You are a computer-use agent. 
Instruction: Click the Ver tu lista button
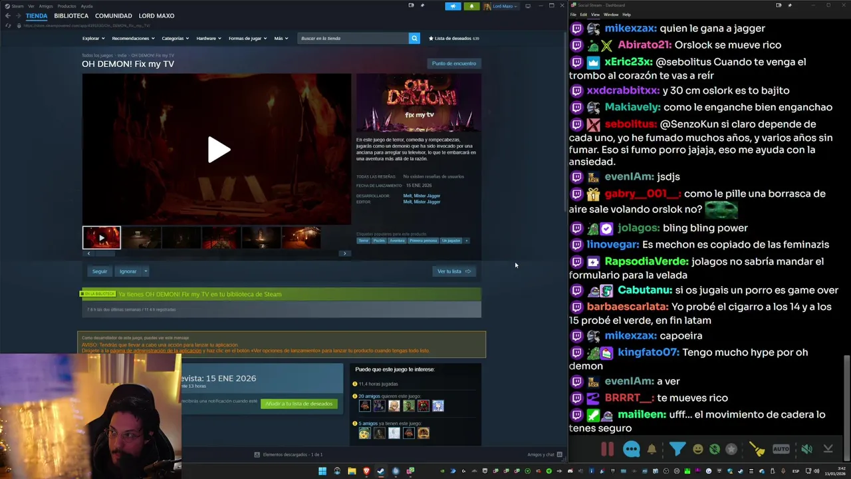pyautogui.click(x=454, y=271)
